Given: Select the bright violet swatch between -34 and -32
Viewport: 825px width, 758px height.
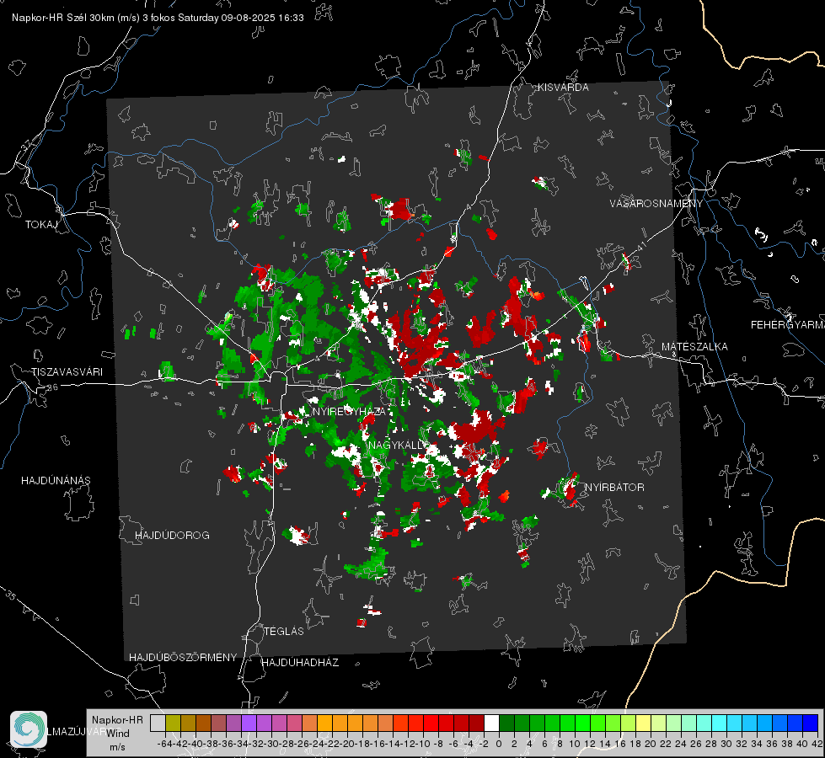Looking at the screenshot, I should pyautogui.click(x=249, y=723).
